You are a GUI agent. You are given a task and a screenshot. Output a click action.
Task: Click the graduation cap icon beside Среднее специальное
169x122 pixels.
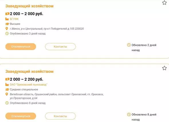(7, 90)
